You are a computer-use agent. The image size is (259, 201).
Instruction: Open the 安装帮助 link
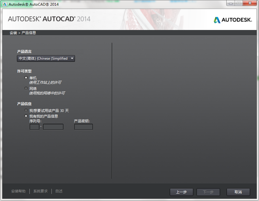point(19,191)
